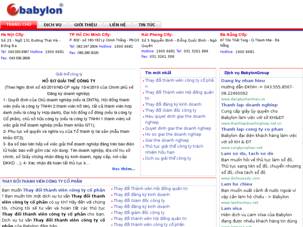Open 'Thay đổi Giám đốc công ty' in the bottom list
The width and height of the screenshot is (303, 227).
click(x=139, y=200)
